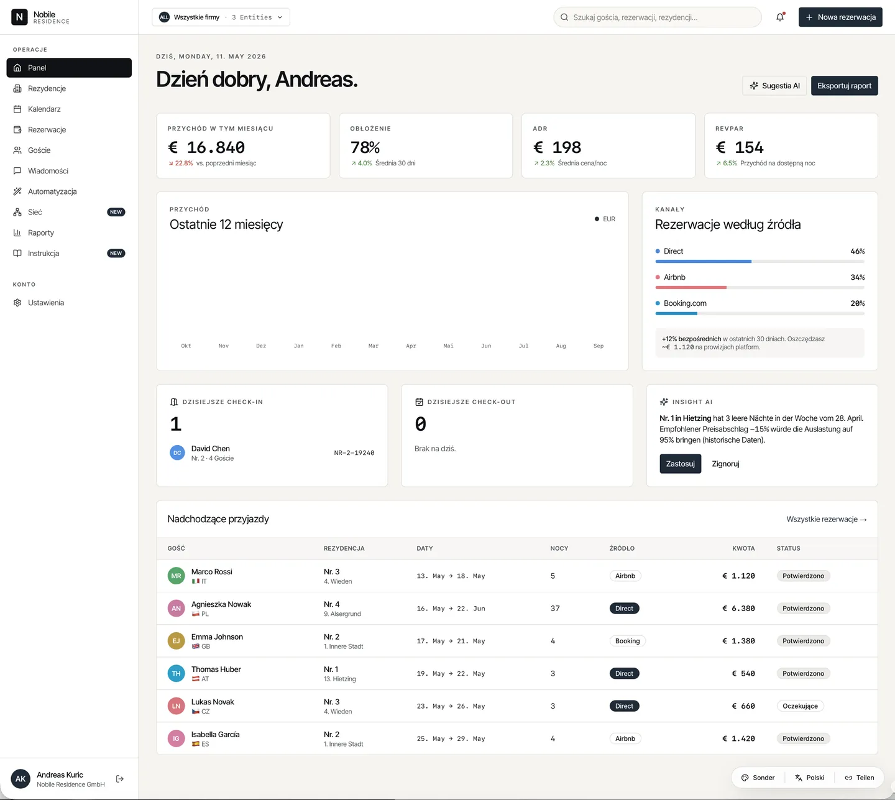895x800 pixels.
Task: Click the Sugestia AI button
Action: 774,86
